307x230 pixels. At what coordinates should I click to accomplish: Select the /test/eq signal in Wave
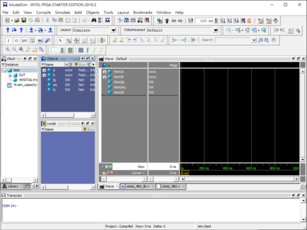tap(120, 87)
